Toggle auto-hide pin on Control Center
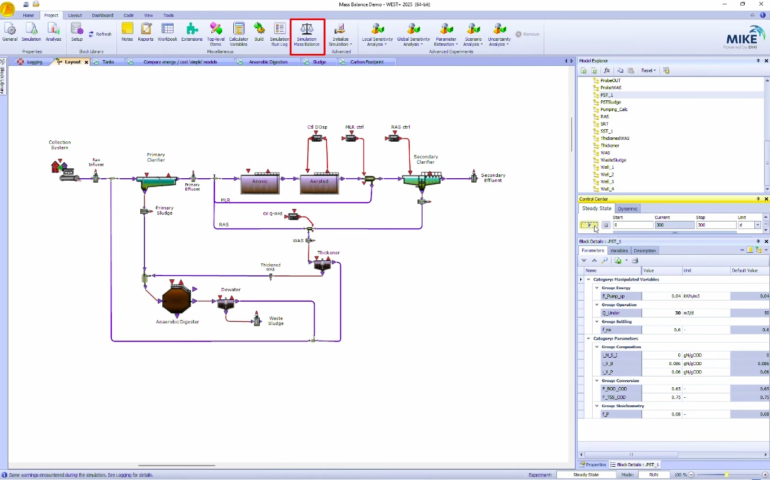Image resolution: width=770 pixels, height=480 pixels. (x=758, y=199)
